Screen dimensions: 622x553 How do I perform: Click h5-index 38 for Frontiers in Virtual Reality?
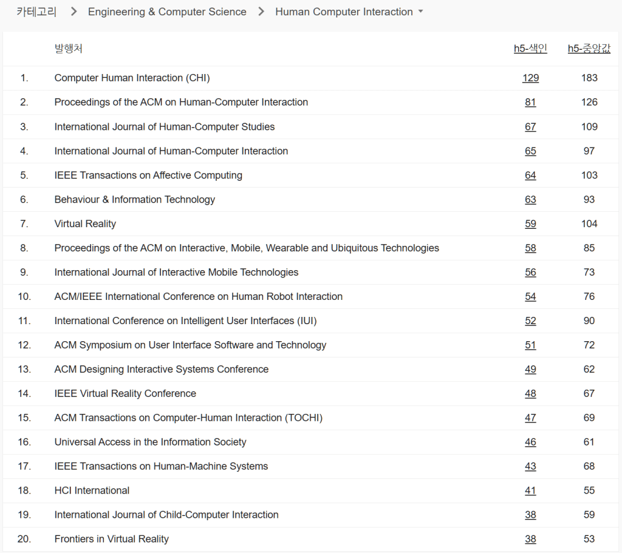pos(530,540)
